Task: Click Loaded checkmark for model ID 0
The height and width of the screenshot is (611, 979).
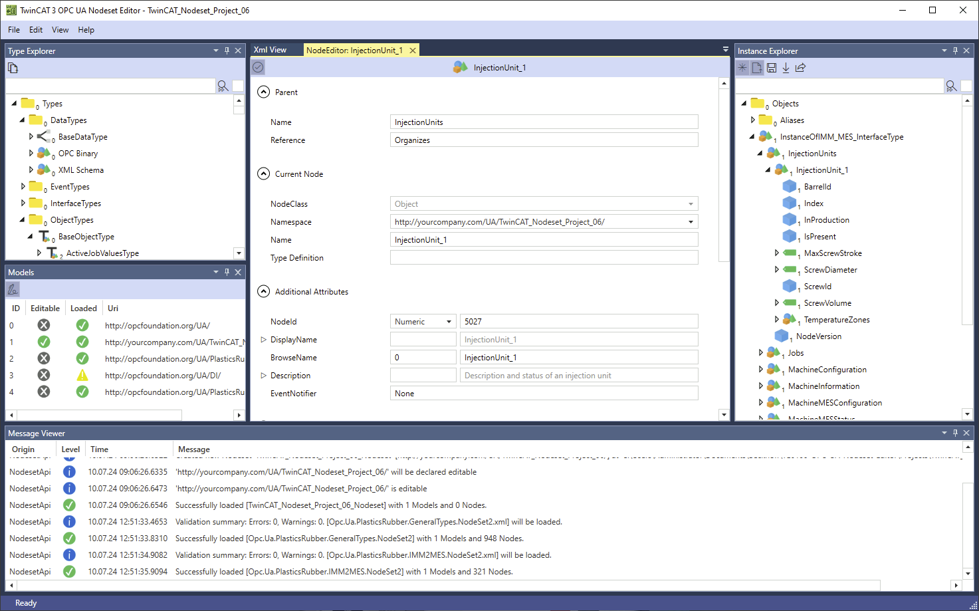Action: point(82,325)
